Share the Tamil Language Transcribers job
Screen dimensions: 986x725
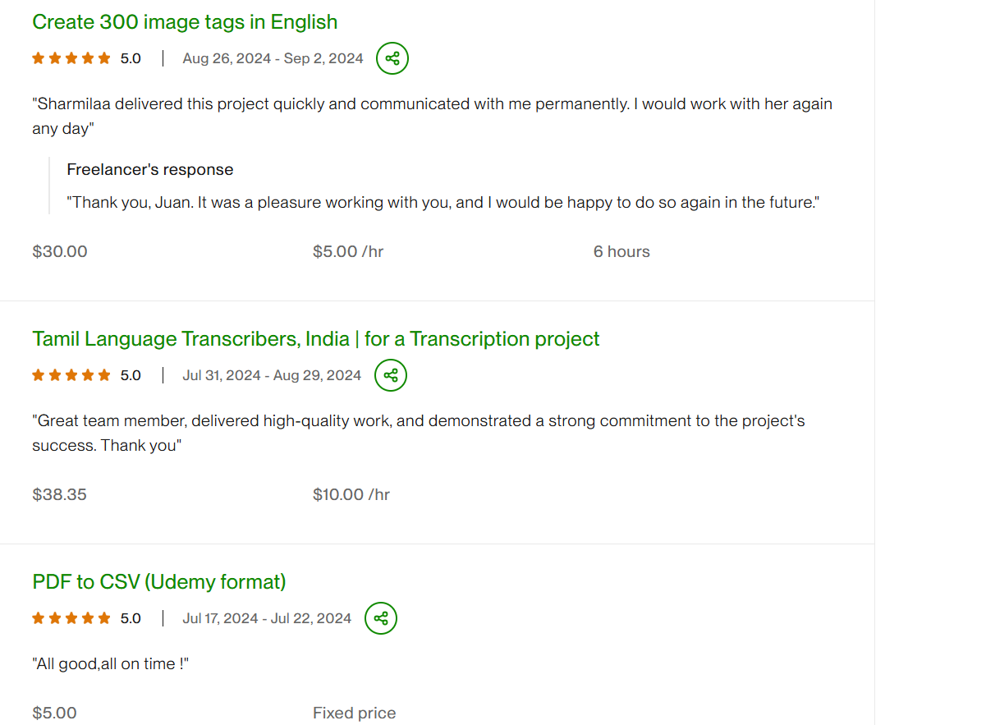coord(391,375)
